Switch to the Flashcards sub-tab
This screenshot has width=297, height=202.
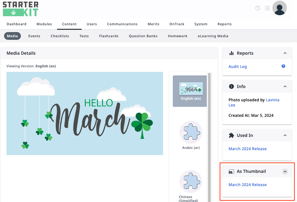[109, 36]
